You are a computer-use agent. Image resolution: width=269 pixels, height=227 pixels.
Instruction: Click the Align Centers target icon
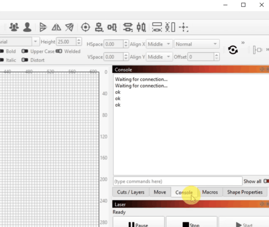86,27
